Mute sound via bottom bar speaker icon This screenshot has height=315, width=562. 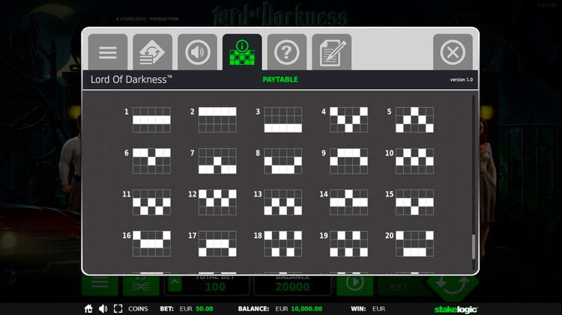[103, 308]
